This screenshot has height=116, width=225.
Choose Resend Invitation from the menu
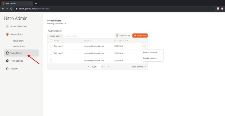pos(150,52)
